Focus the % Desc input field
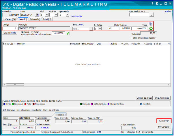The image size is (174, 136). click(125, 28)
